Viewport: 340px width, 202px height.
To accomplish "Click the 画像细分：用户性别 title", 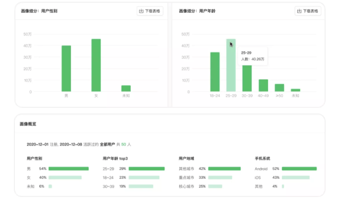I will point(39,11).
